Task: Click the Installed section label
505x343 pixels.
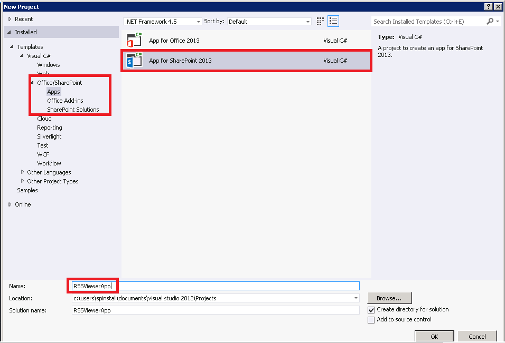Action: point(26,32)
